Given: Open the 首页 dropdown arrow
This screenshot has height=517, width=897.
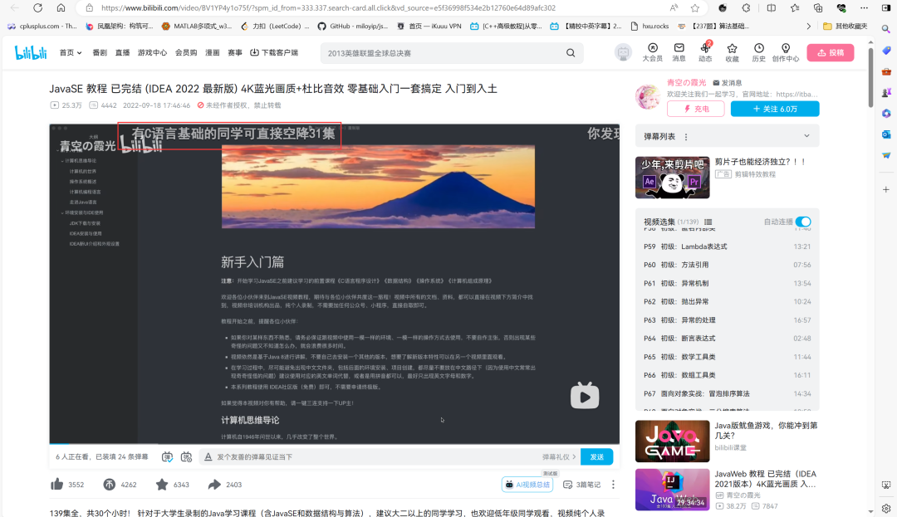Looking at the screenshot, I should point(79,51).
